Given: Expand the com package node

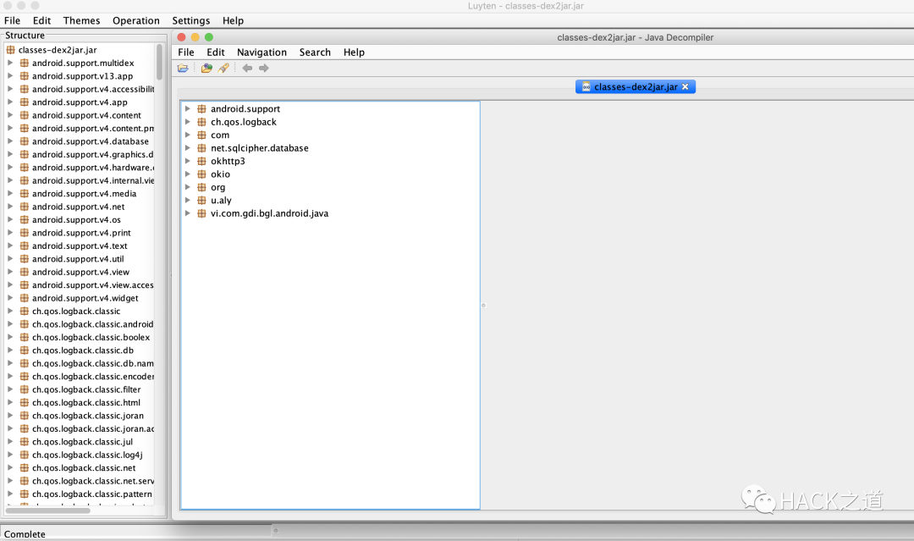Looking at the screenshot, I should 188,135.
